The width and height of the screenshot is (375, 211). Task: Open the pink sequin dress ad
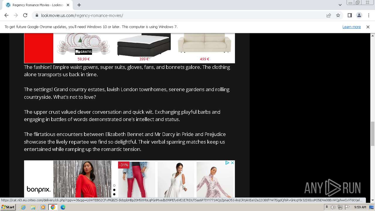point(215,179)
